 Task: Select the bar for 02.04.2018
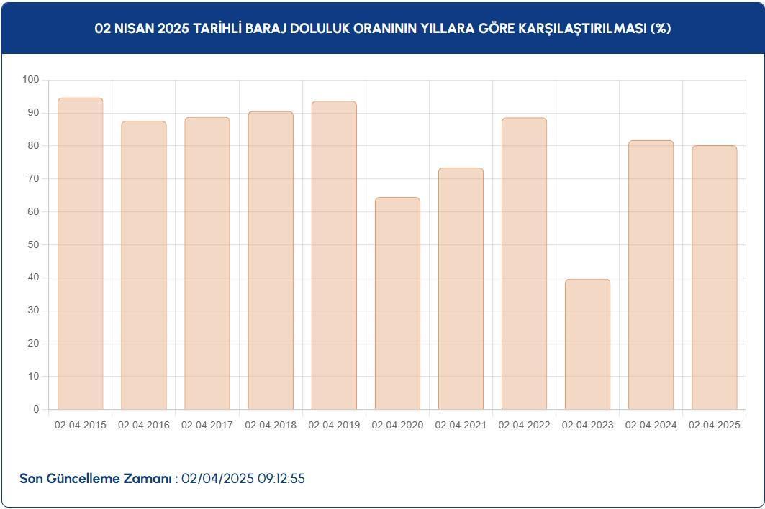pos(271,260)
